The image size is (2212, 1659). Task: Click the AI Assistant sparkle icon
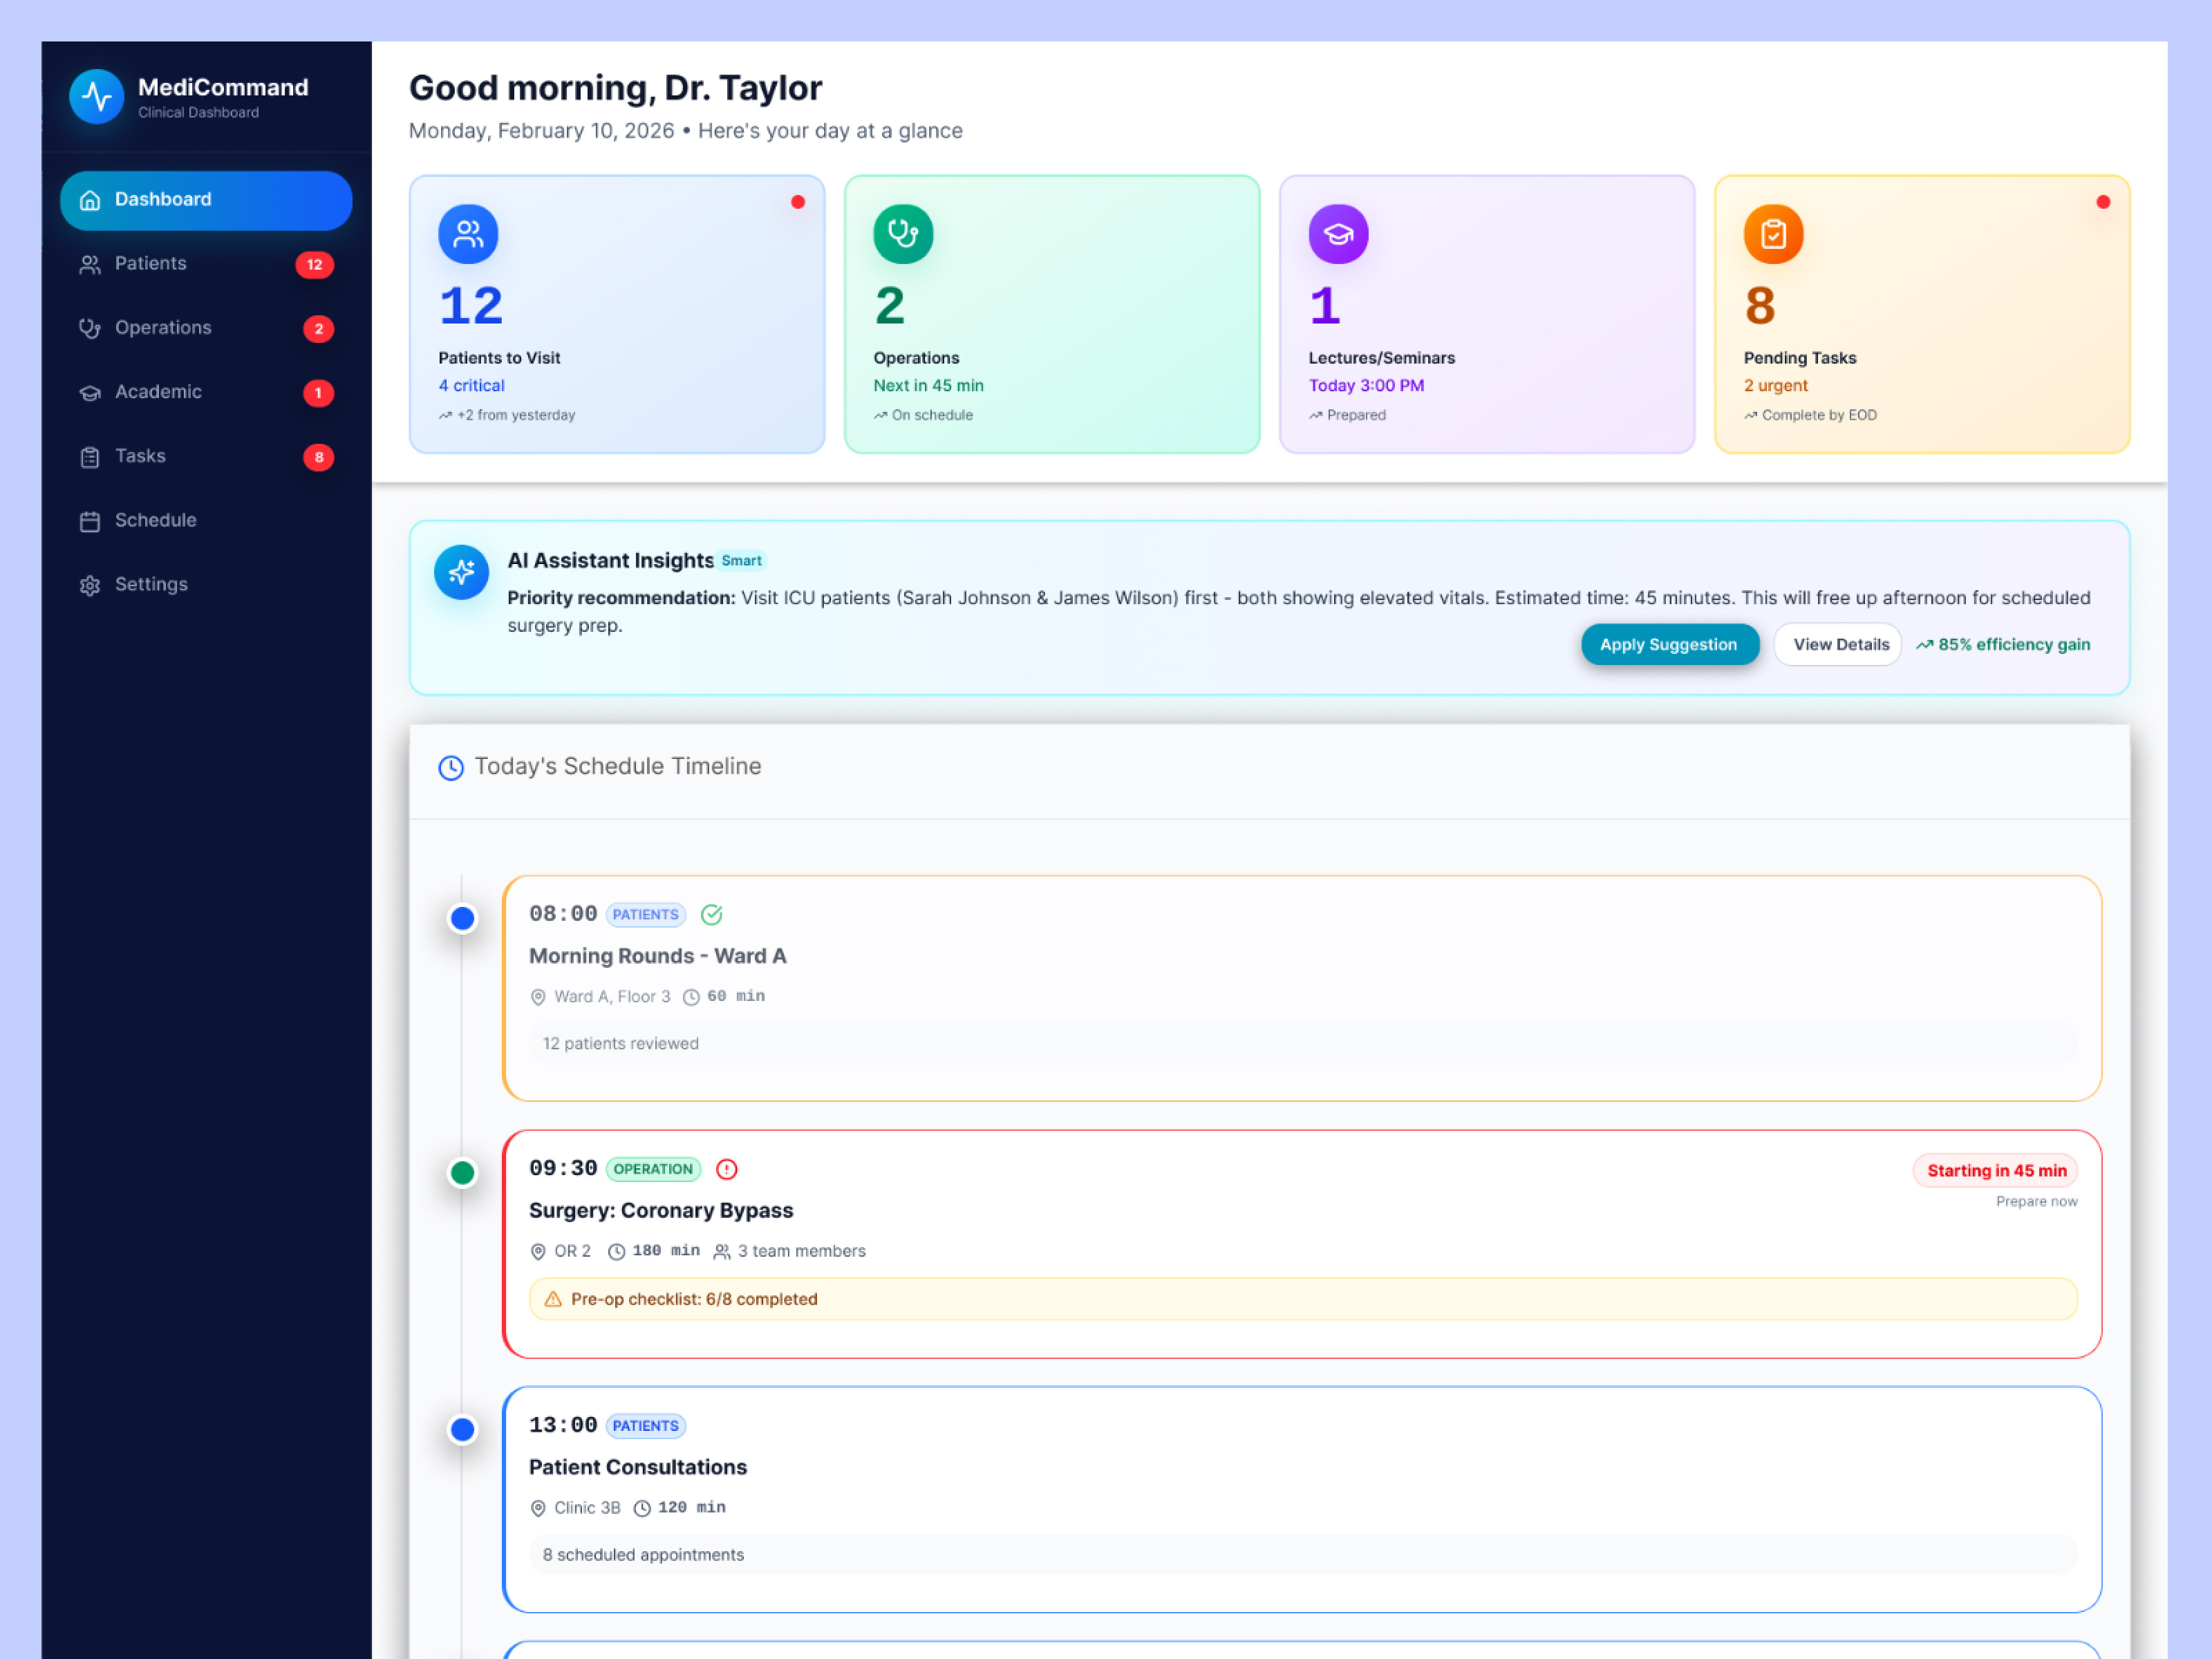coord(461,572)
